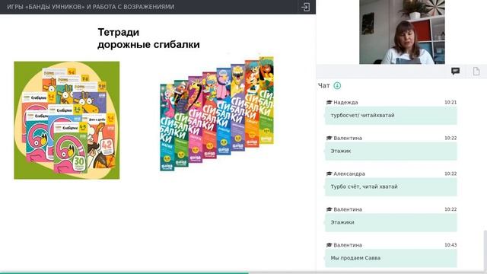487x274 pixels.
Task: Click the sender name 'Надежда'
Action: (x=345, y=102)
